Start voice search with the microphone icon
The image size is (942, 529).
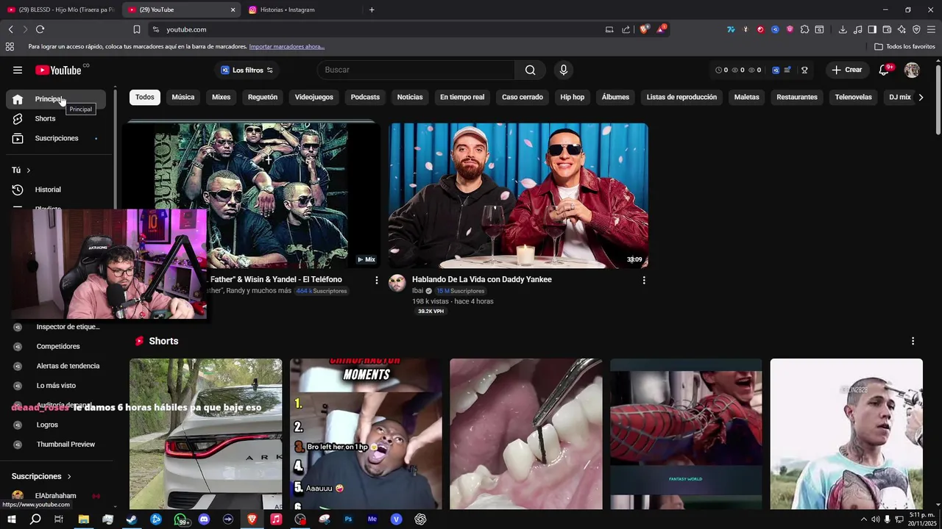pos(564,70)
